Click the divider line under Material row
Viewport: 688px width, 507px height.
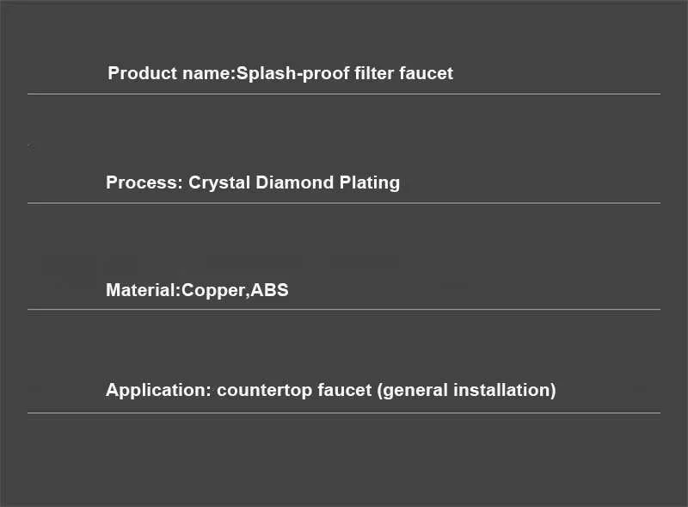pos(344,309)
